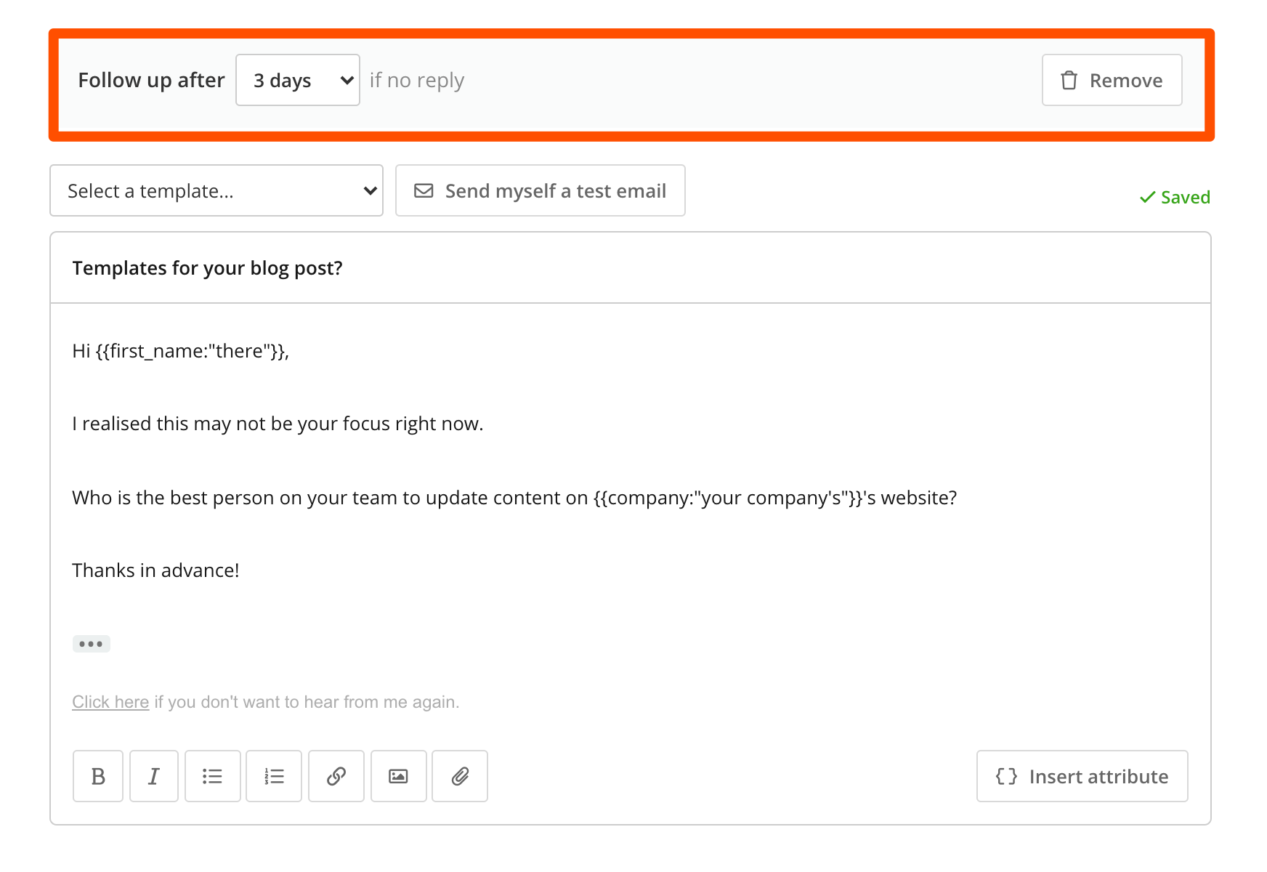Click the insert hyperlink icon
The width and height of the screenshot is (1267, 872).
pos(336,776)
